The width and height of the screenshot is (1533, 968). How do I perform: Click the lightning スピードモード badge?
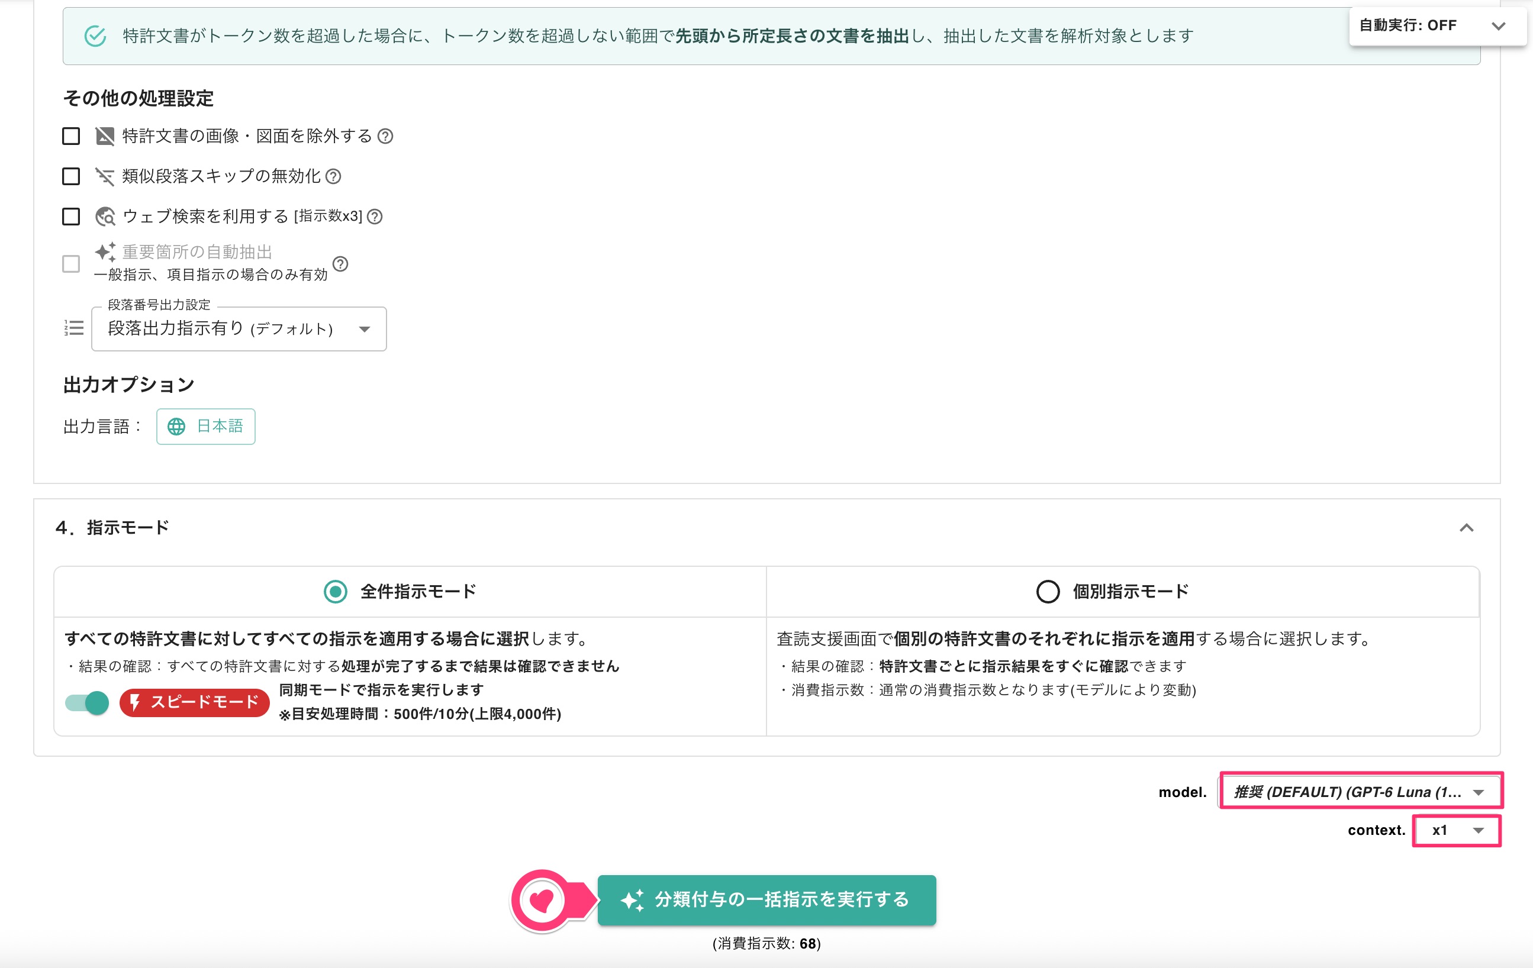194,702
